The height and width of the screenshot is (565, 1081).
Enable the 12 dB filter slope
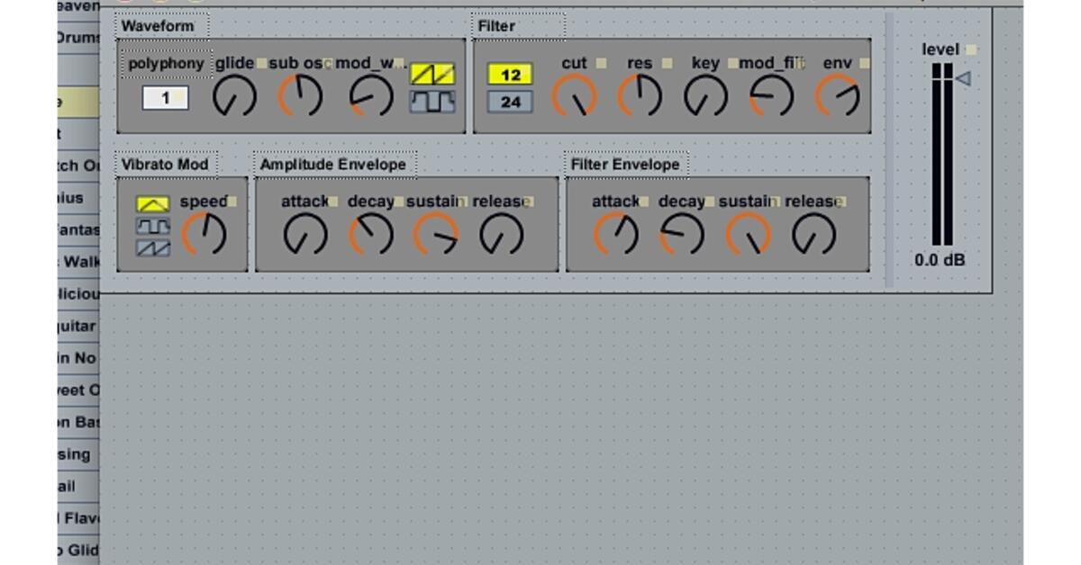[511, 74]
